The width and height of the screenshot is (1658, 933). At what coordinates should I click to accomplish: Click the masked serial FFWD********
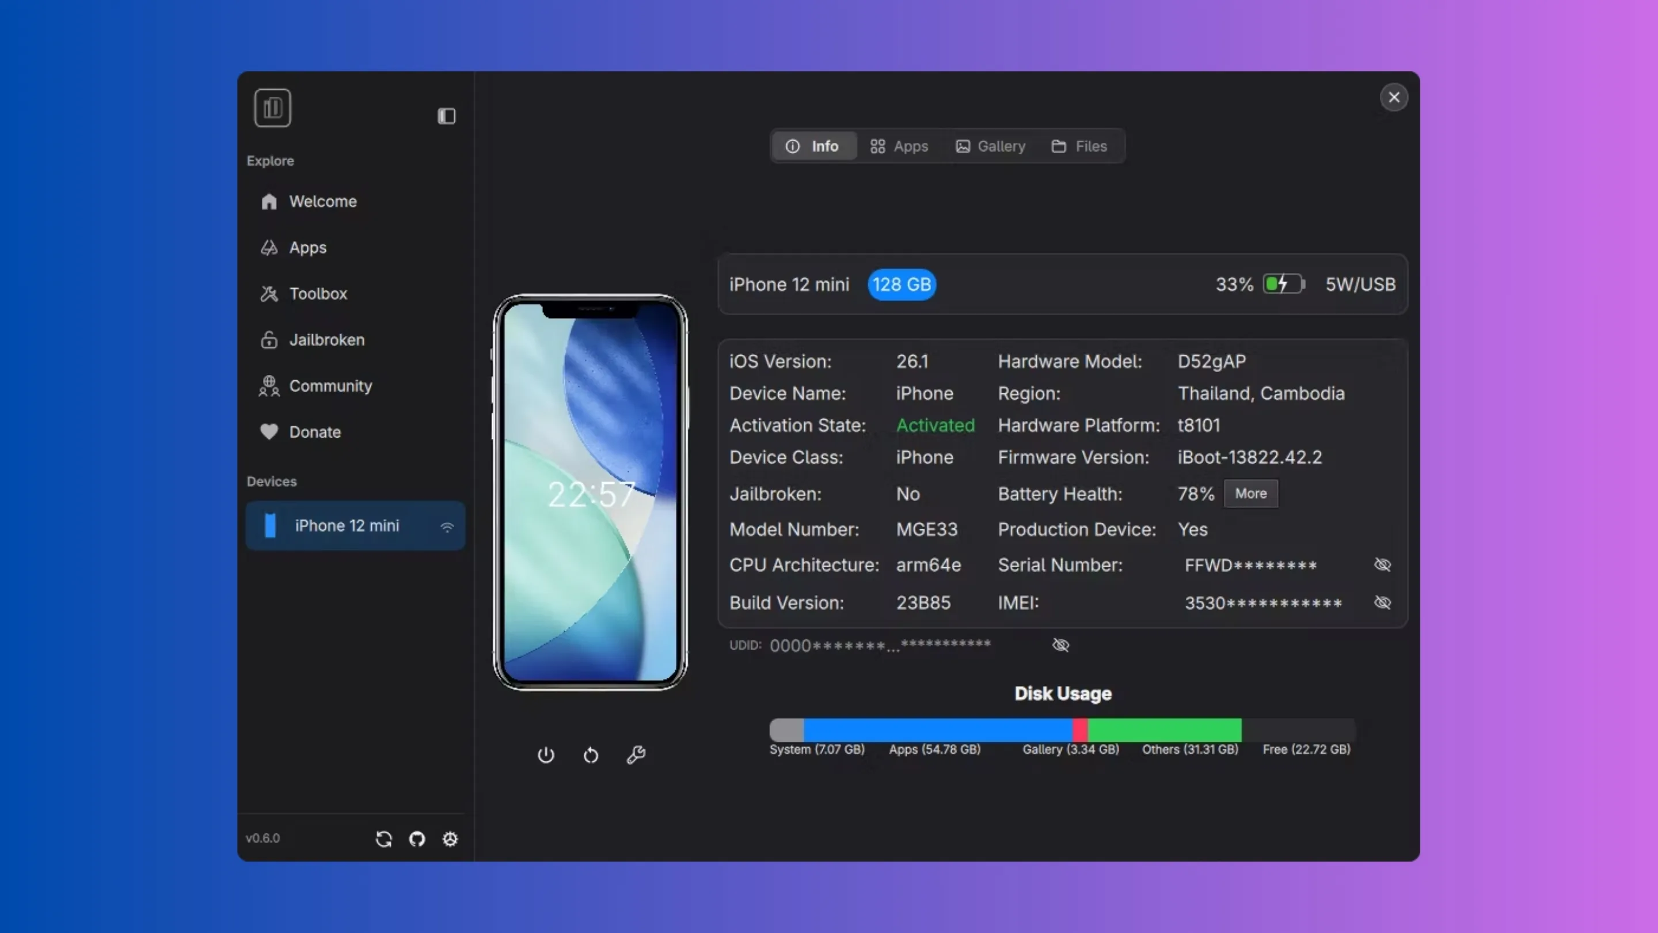click(1250, 566)
